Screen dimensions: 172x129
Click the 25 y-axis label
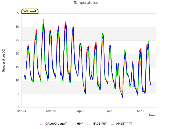click(17, 40)
